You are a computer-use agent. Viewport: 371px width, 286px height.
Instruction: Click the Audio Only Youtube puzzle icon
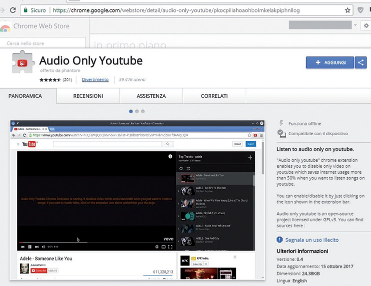(23, 62)
